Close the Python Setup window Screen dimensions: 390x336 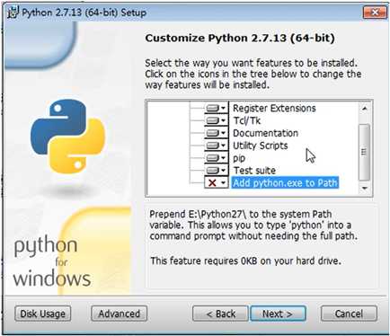(x=375, y=13)
